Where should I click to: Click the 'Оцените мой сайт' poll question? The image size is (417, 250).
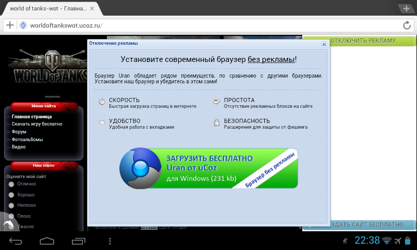pos(26,177)
